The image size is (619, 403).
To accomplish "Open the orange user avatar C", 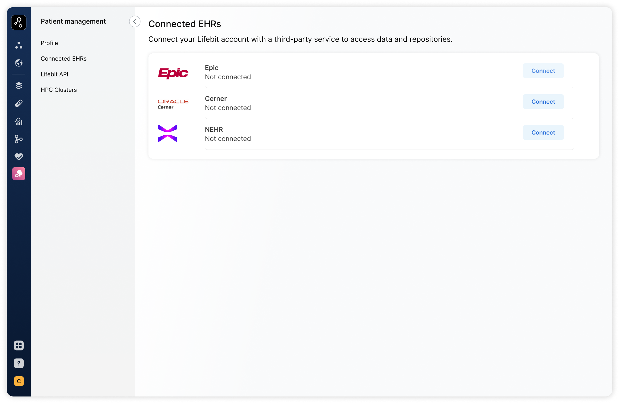I will pos(19,381).
